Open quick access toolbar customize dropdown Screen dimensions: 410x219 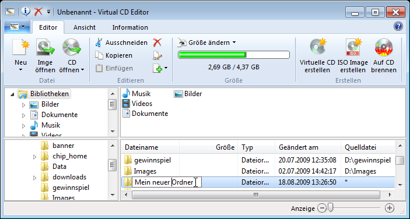48,12
